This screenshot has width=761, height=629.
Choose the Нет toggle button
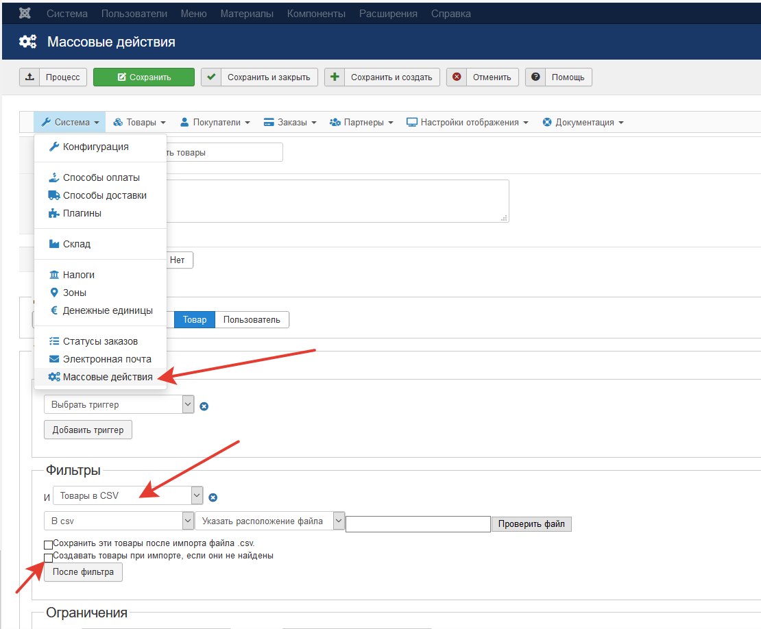click(x=178, y=260)
